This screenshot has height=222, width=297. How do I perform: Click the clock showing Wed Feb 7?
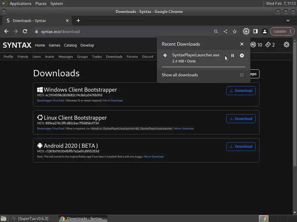pos(281,3)
